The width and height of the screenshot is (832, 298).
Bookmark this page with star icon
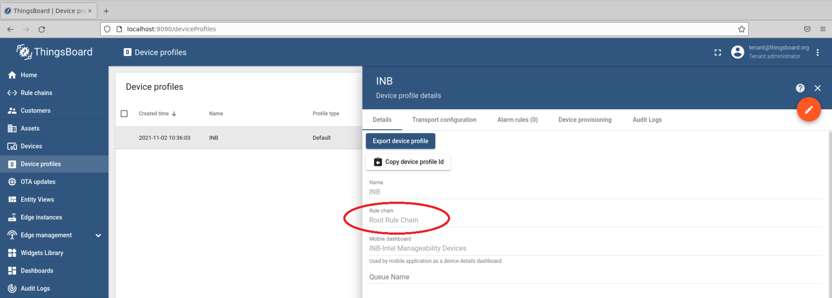(741, 29)
